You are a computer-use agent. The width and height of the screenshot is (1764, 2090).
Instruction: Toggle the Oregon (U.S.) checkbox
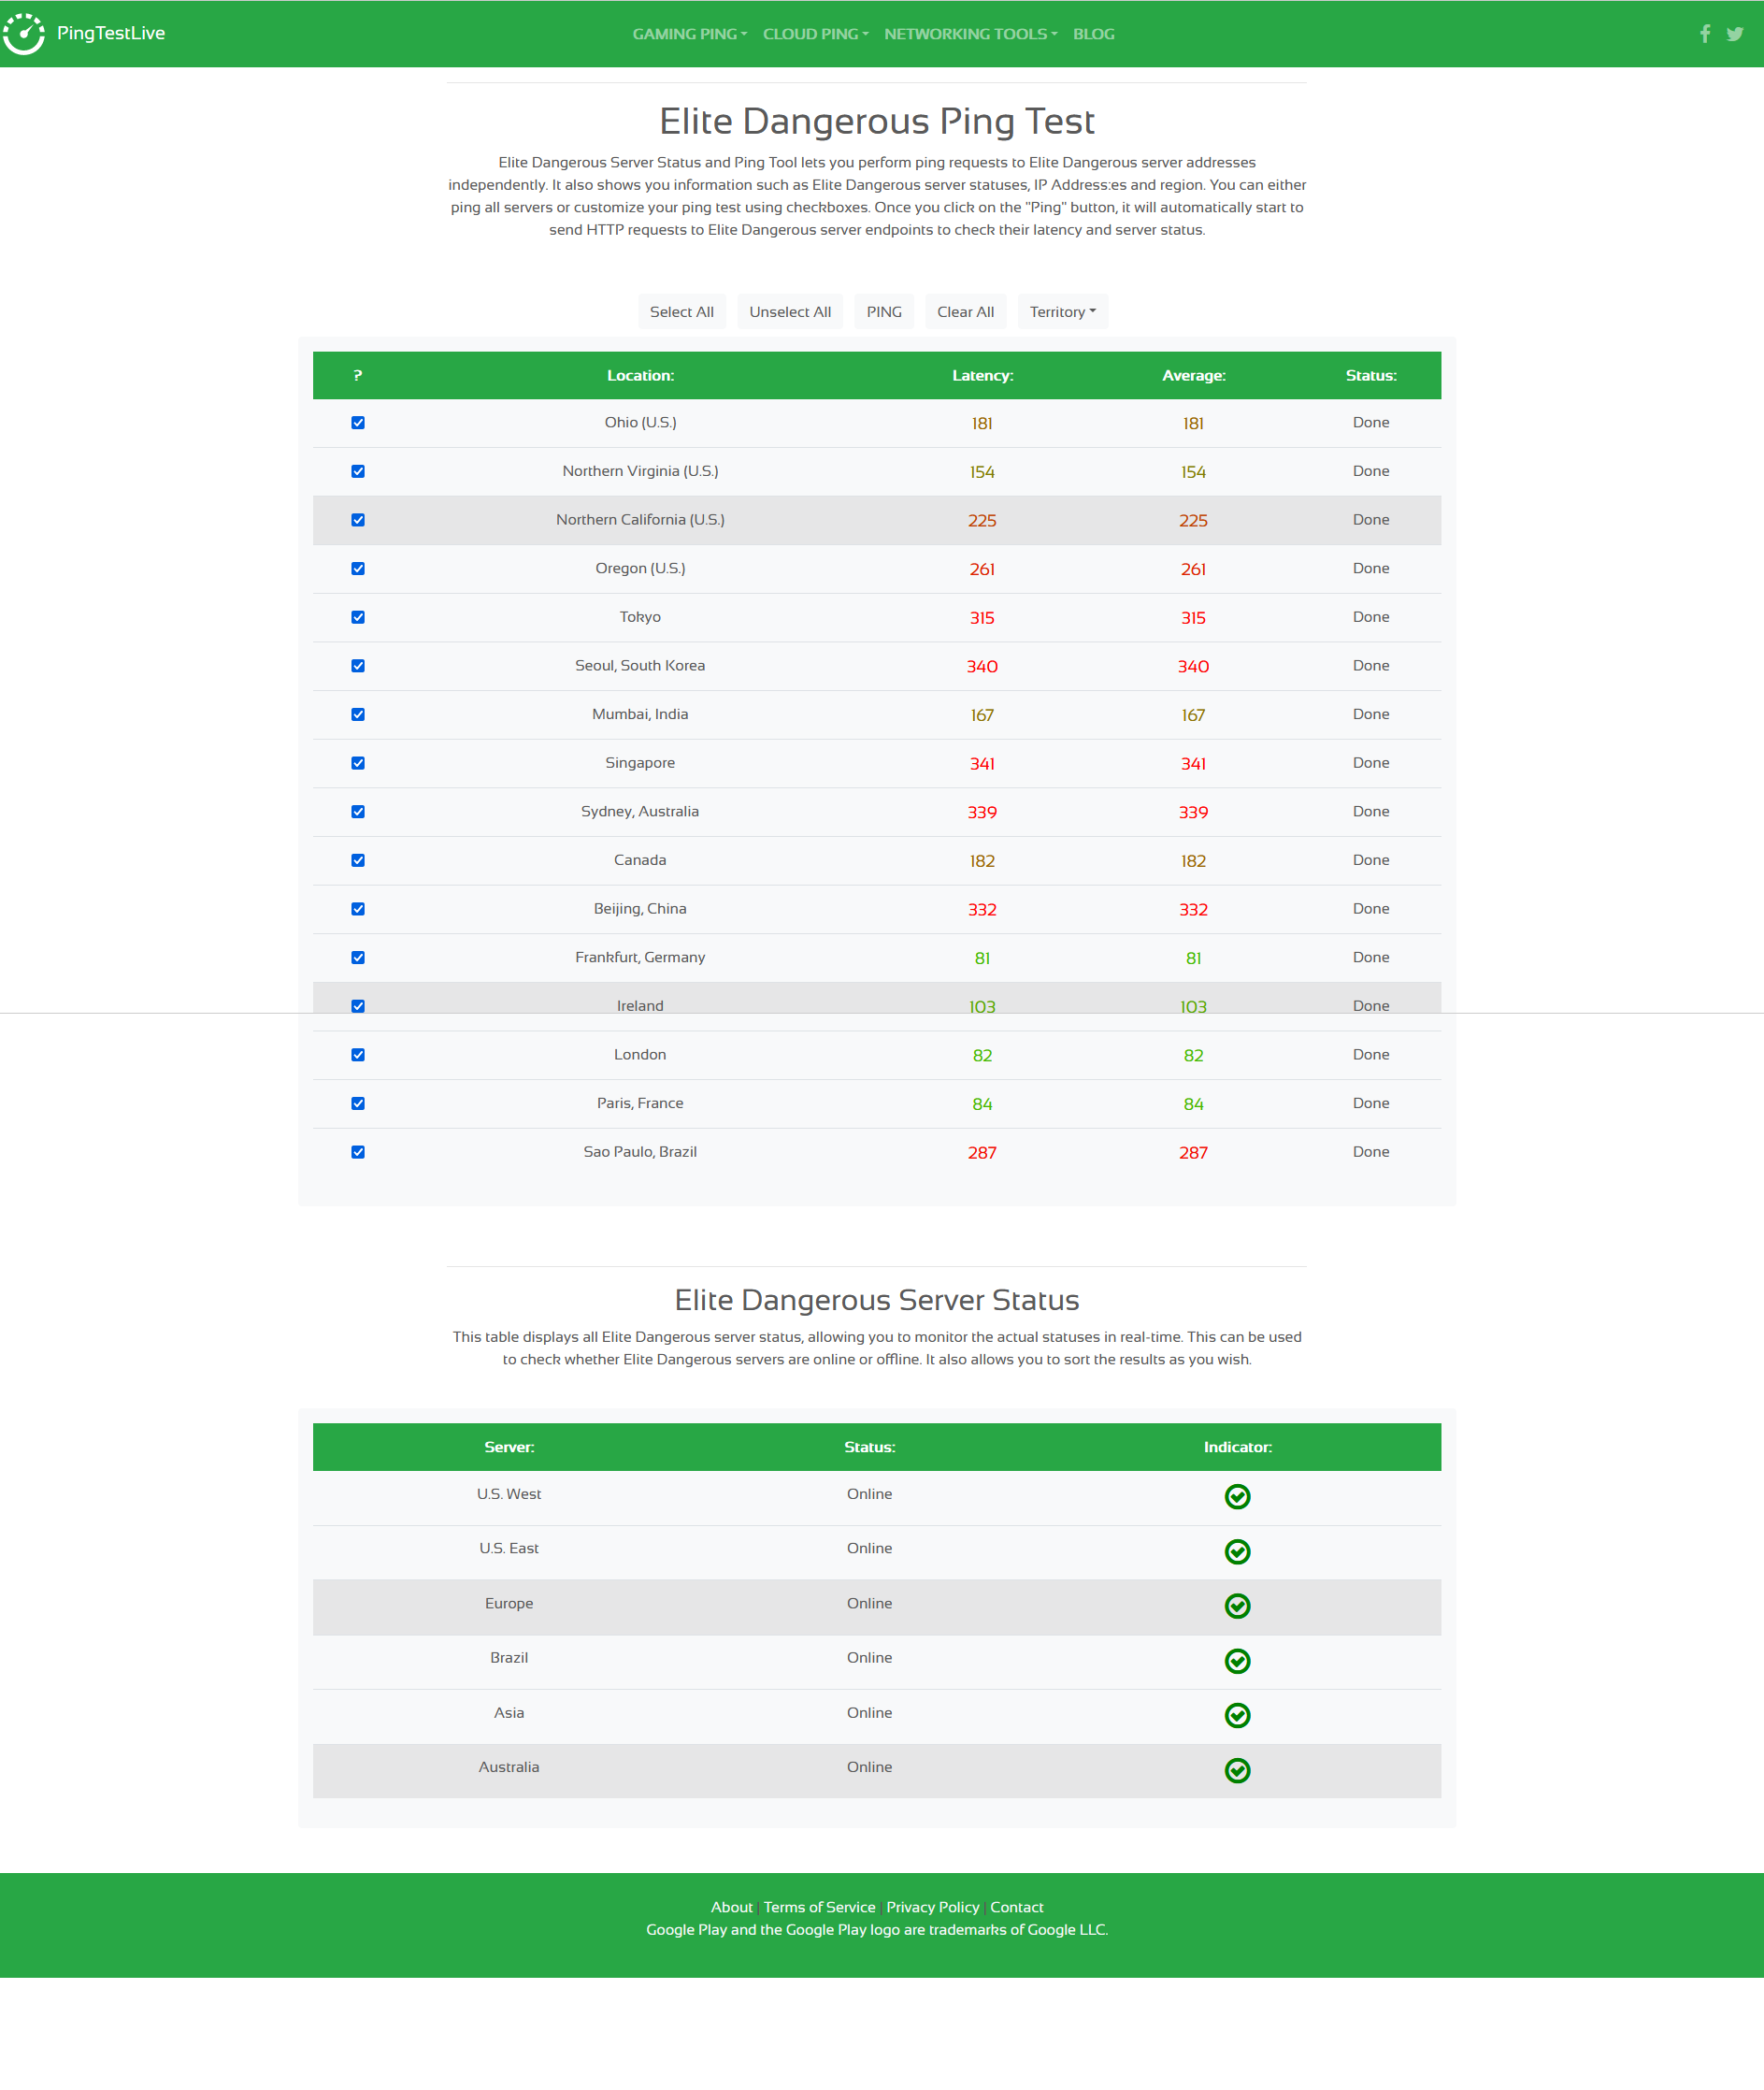358,569
